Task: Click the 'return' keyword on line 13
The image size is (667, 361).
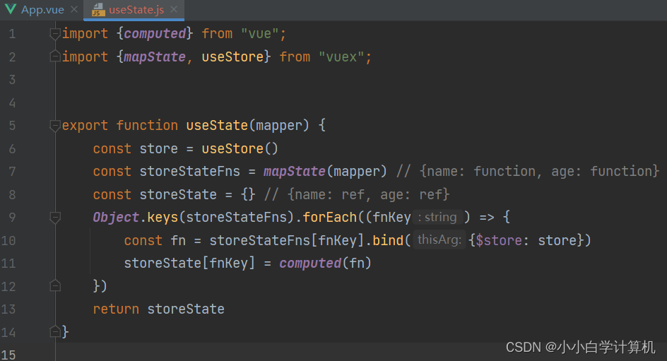Action: (x=116, y=309)
